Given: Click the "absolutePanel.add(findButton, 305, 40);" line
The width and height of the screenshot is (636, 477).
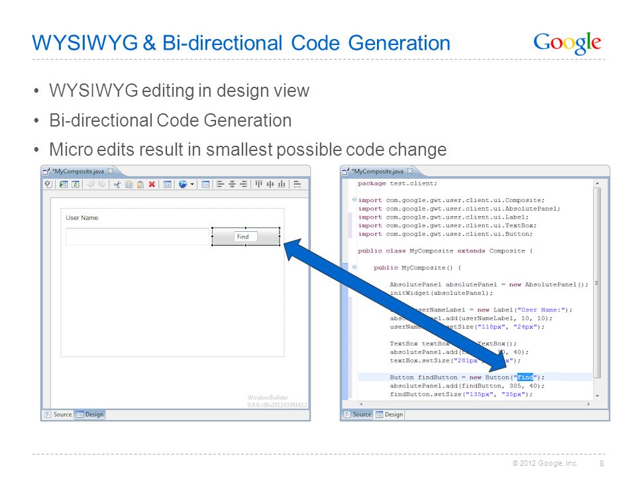Looking at the screenshot, I should point(467,386).
